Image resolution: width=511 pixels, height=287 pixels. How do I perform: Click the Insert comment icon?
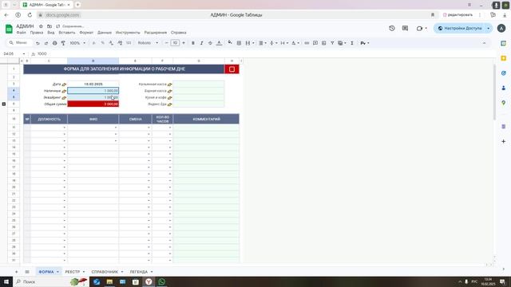[315, 43]
